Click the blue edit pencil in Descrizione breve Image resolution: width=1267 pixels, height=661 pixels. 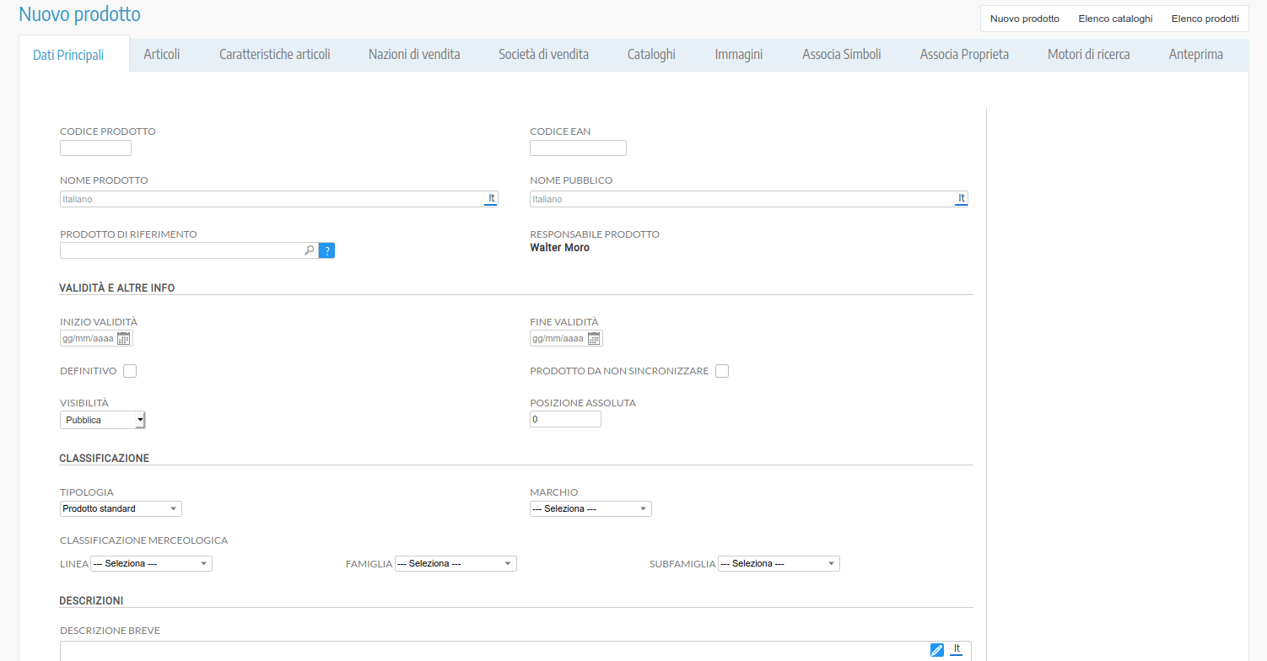[936, 649]
